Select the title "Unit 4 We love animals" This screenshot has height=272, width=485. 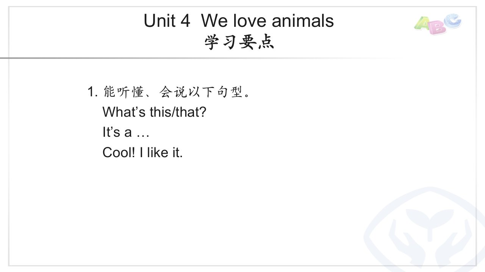pyautogui.click(x=239, y=21)
